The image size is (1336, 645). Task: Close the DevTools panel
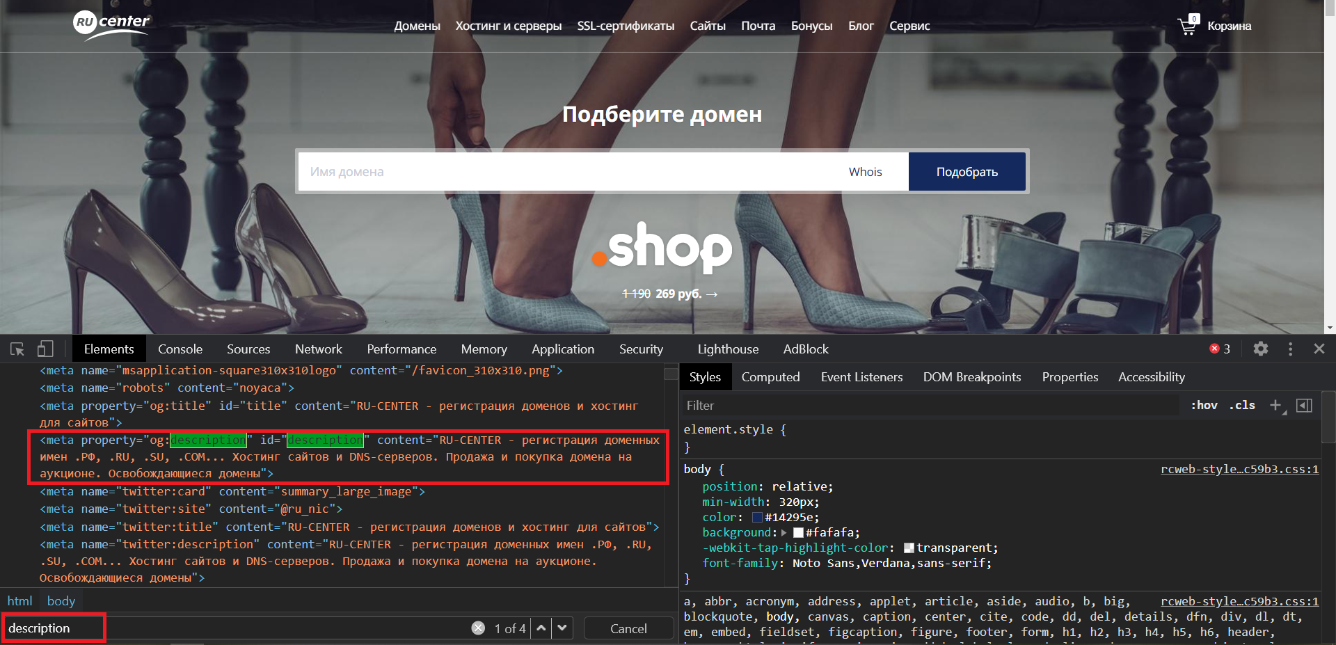click(1319, 349)
